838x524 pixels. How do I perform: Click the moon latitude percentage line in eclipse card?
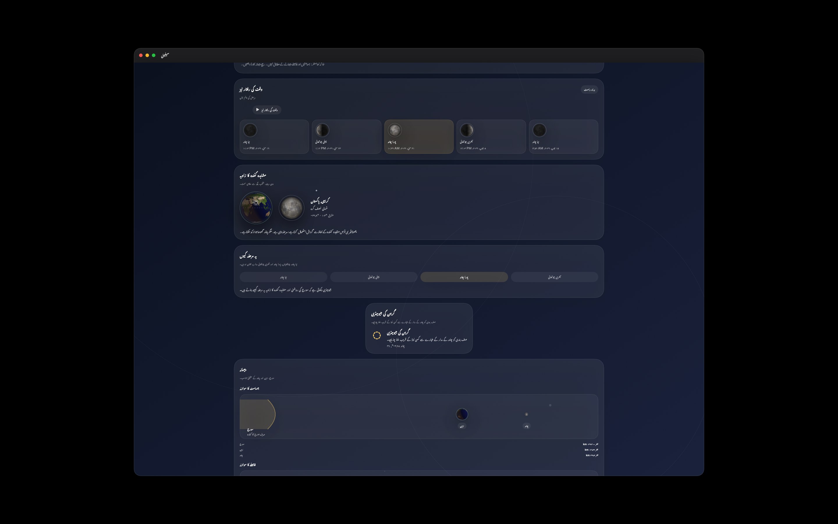coord(396,346)
